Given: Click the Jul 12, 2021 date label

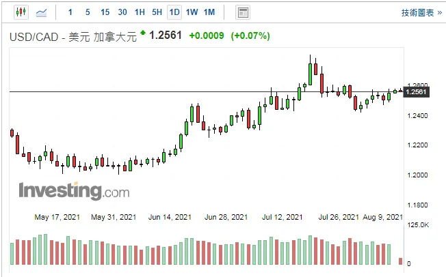Looking at the screenshot, I should (282, 217).
